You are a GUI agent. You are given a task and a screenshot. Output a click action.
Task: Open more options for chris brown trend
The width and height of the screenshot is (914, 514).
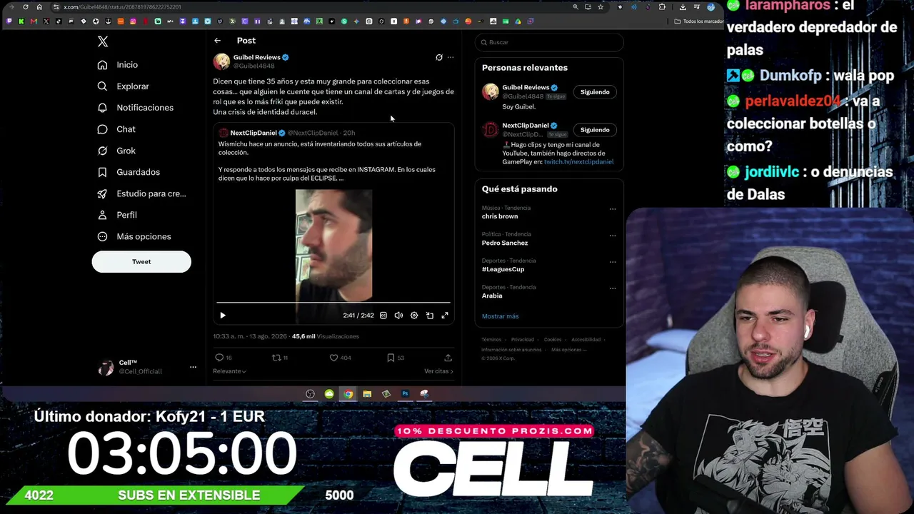pyautogui.click(x=613, y=209)
